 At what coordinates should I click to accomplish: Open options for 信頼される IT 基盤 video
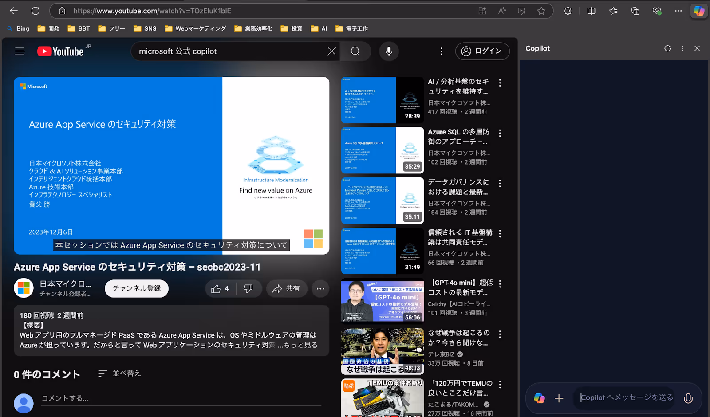pos(500,234)
